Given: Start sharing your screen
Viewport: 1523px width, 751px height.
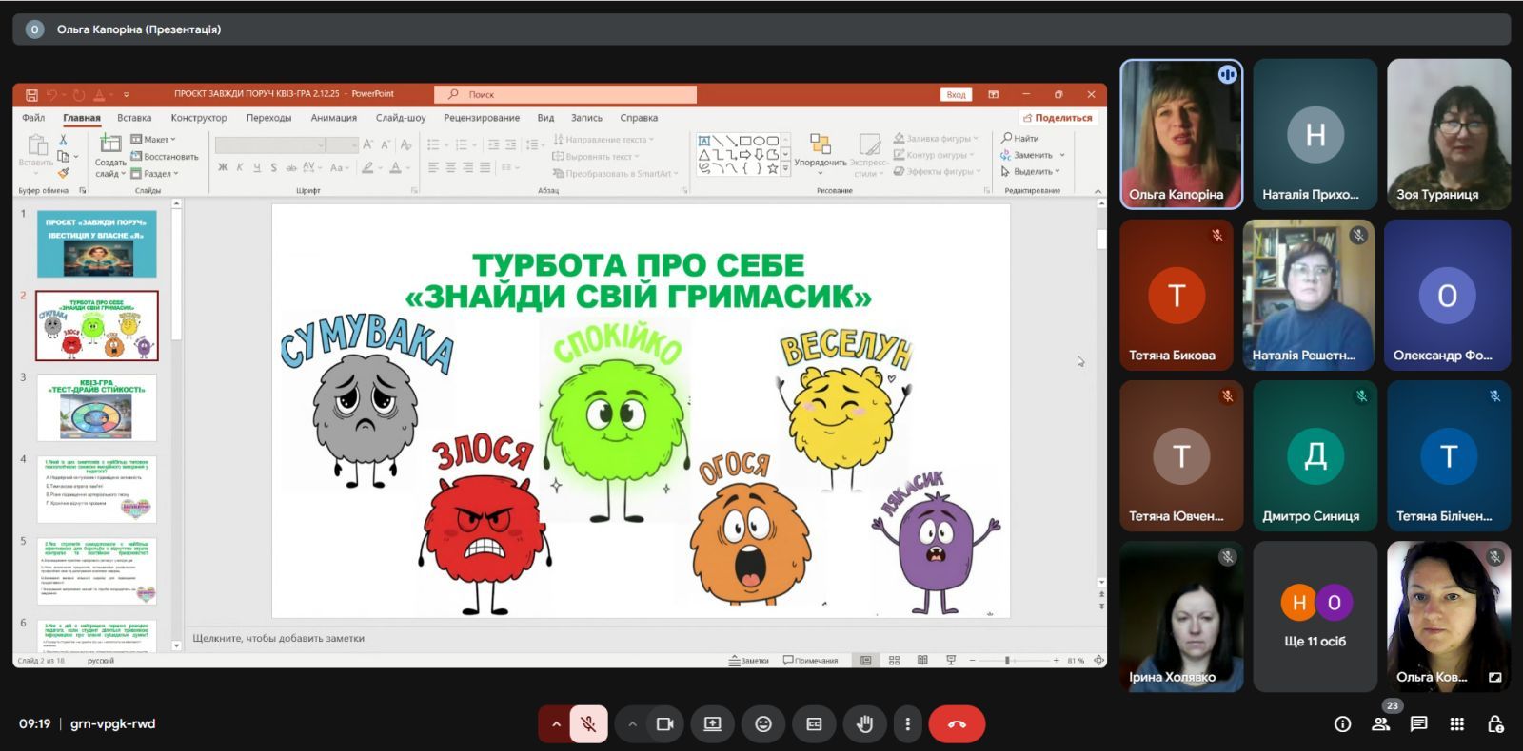Looking at the screenshot, I should [712, 724].
